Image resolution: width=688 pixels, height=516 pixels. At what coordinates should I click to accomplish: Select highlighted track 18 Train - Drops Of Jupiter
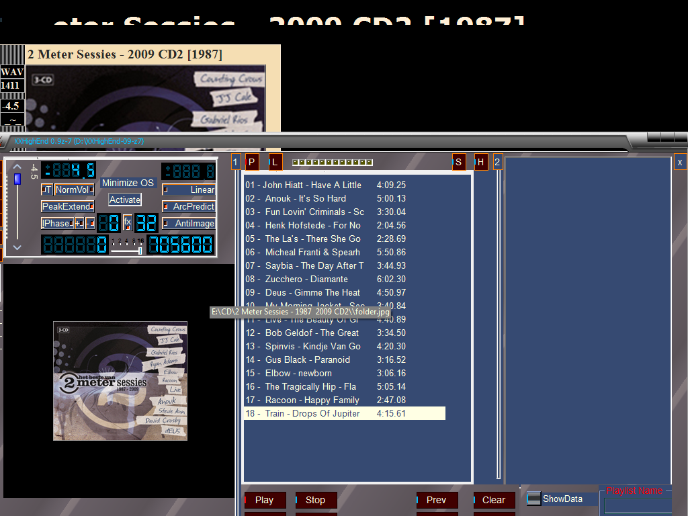(345, 414)
